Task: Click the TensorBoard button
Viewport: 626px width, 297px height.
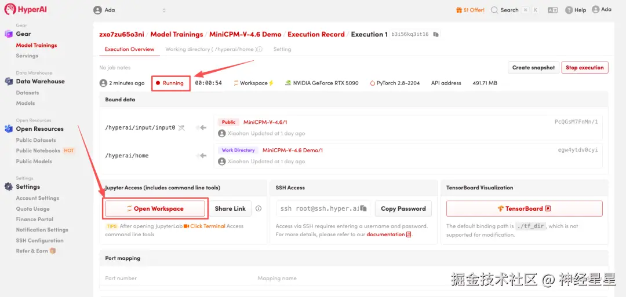Action: coord(524,208)
